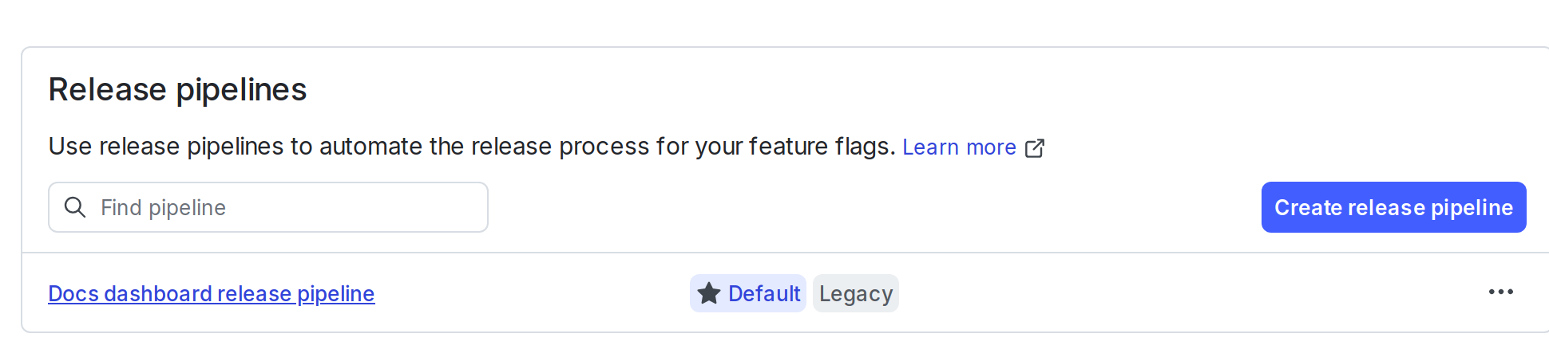Viewport: 1549px width, 357px height.
Task: Start creating a new release pipeline
Action: click(x=1393, y=207)
